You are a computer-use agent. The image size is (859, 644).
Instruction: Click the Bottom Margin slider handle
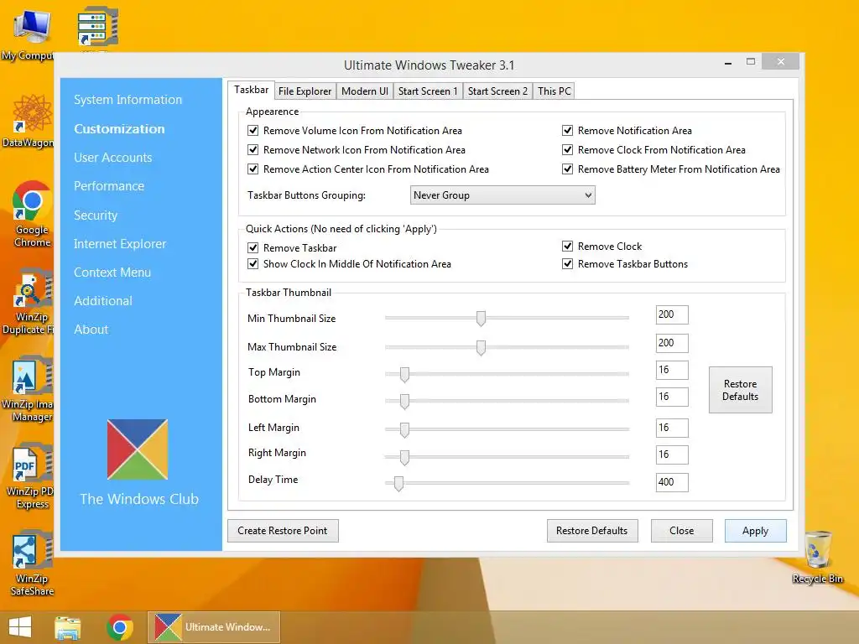[x=404, y=401]
